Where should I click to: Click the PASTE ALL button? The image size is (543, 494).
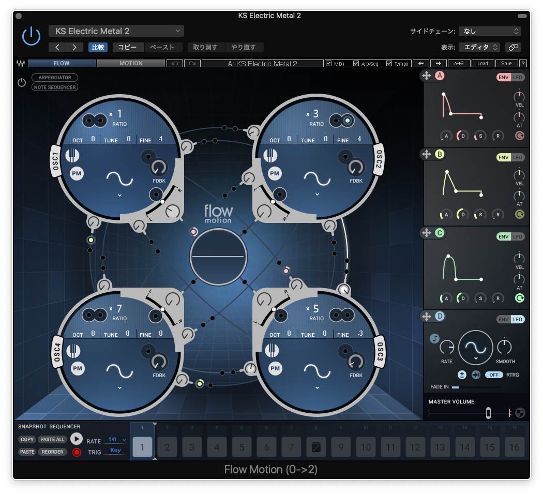click(52, 440)
